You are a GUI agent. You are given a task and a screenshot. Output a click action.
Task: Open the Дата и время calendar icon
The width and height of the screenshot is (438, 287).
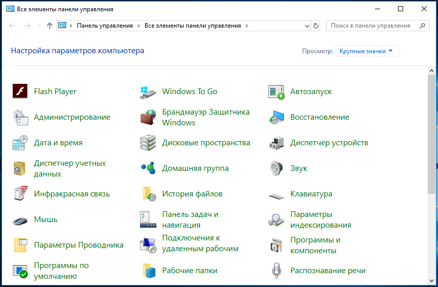[20, 143]
